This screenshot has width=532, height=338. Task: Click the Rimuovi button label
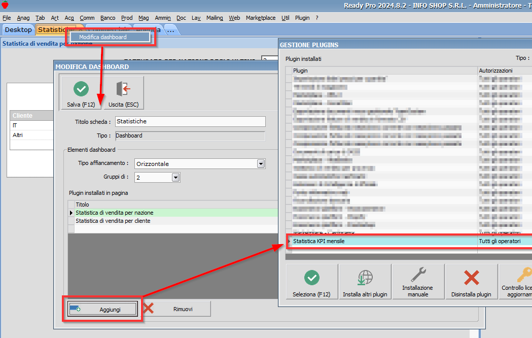click(x=183, y=309)
